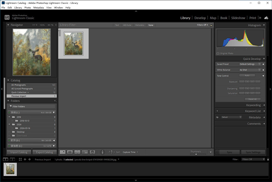Image resolution: width=272 pixels, height=182 pixels.
Task: Set navigator zoom to 66.7%
Action: [51, 25]
